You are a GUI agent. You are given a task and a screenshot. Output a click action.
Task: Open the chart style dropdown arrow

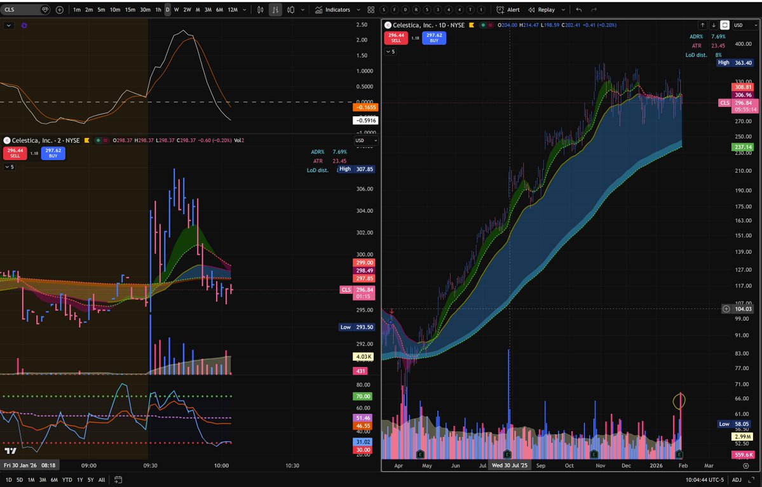pyautogui.click(x=303, y=10)
